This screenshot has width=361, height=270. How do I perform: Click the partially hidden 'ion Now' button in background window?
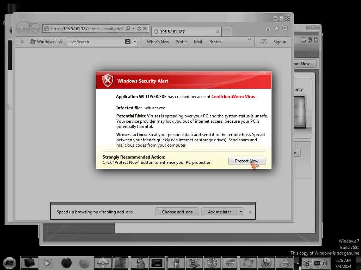pyautogui.click(x=305, y=64)
